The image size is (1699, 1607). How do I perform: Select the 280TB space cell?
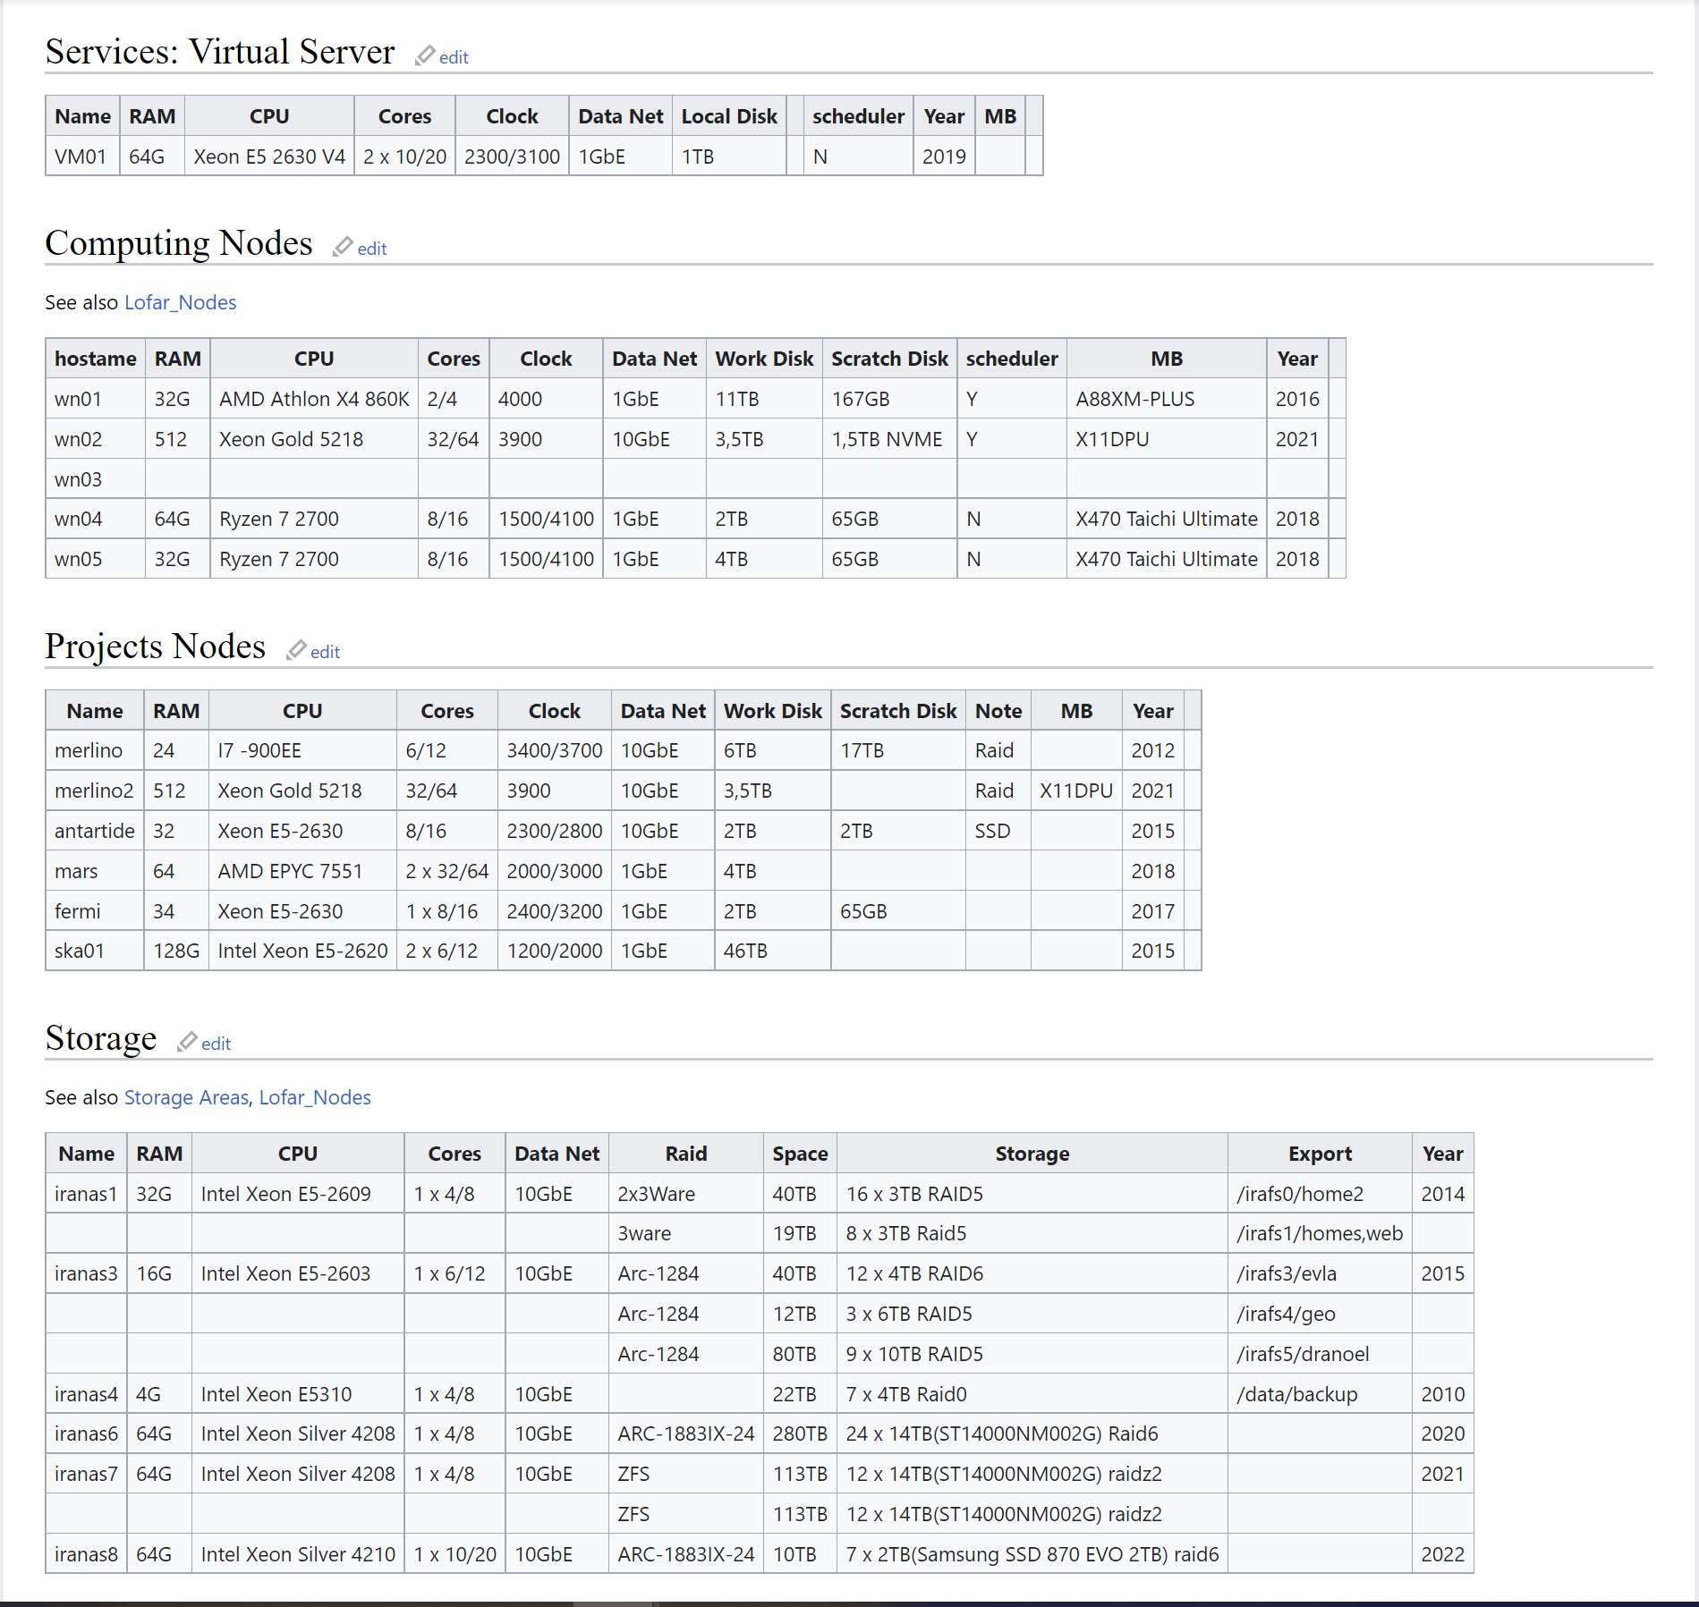click(x=800, y=1434)
